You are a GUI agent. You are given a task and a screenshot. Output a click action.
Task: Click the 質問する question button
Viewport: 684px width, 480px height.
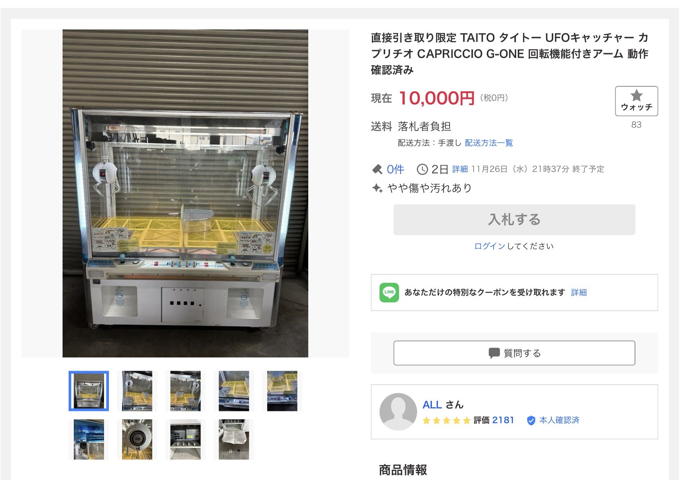(x=514, y=353)
